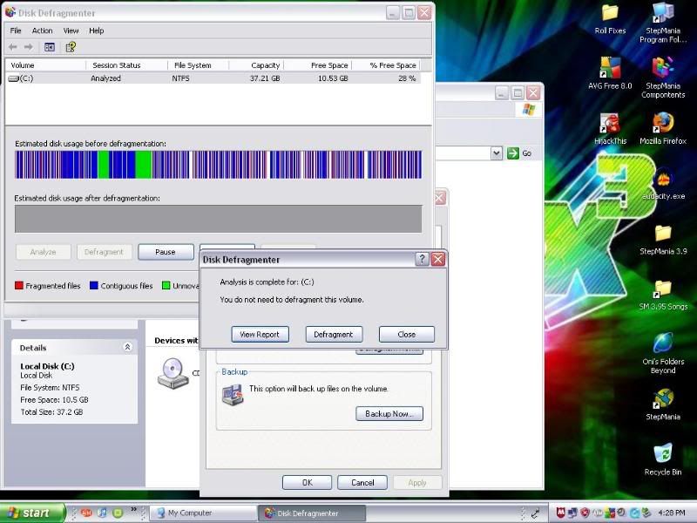Click the question mark help button in dialog
Viewport: 697px width, 523px height.
point(422,259)
